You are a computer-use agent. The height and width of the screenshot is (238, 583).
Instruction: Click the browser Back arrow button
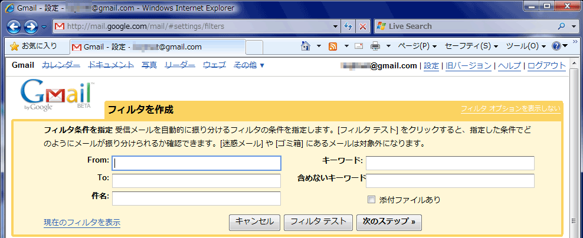point(14,27)
